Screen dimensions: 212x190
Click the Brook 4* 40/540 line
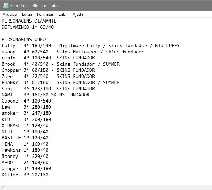[x=61, y=64]
